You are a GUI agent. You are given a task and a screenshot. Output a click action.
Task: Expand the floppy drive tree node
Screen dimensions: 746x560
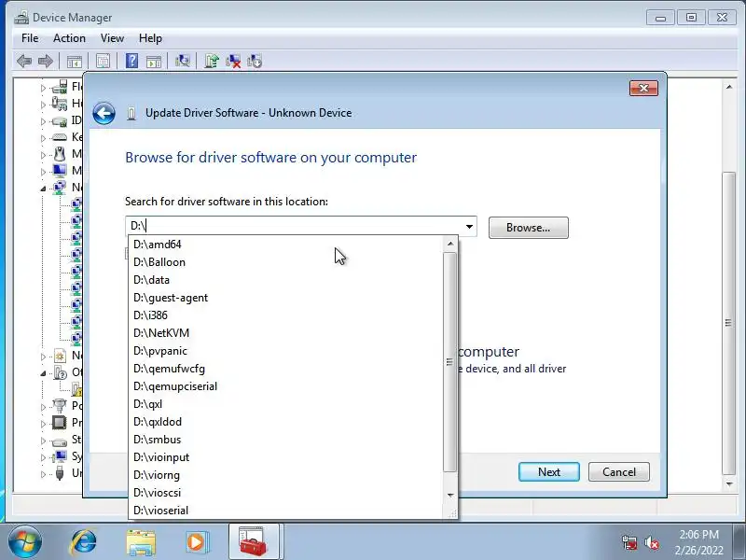[x=43, y=88]
